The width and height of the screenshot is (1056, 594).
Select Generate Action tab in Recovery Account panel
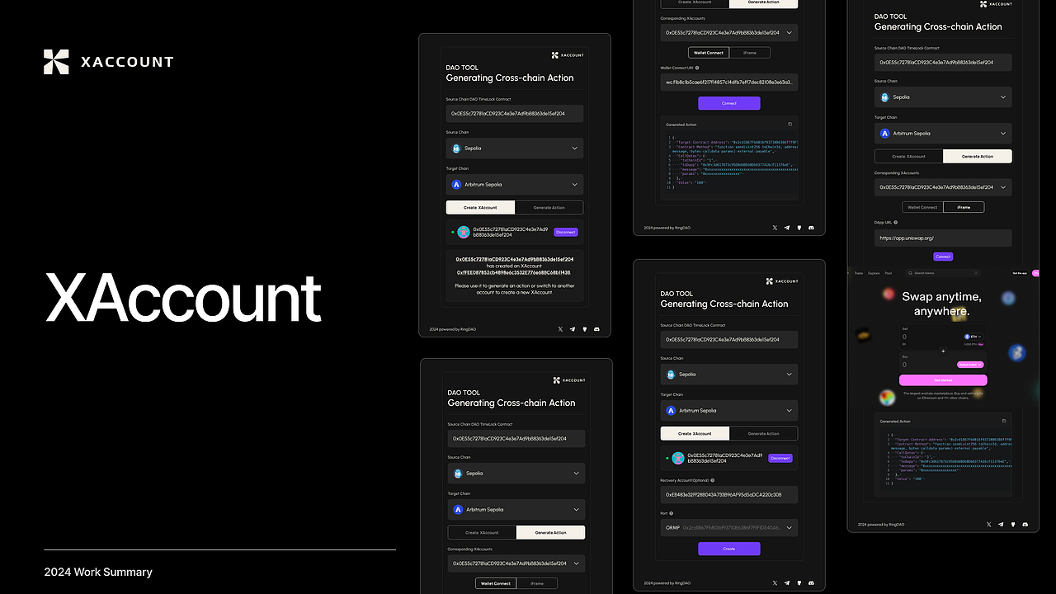(x=763, y=433)
